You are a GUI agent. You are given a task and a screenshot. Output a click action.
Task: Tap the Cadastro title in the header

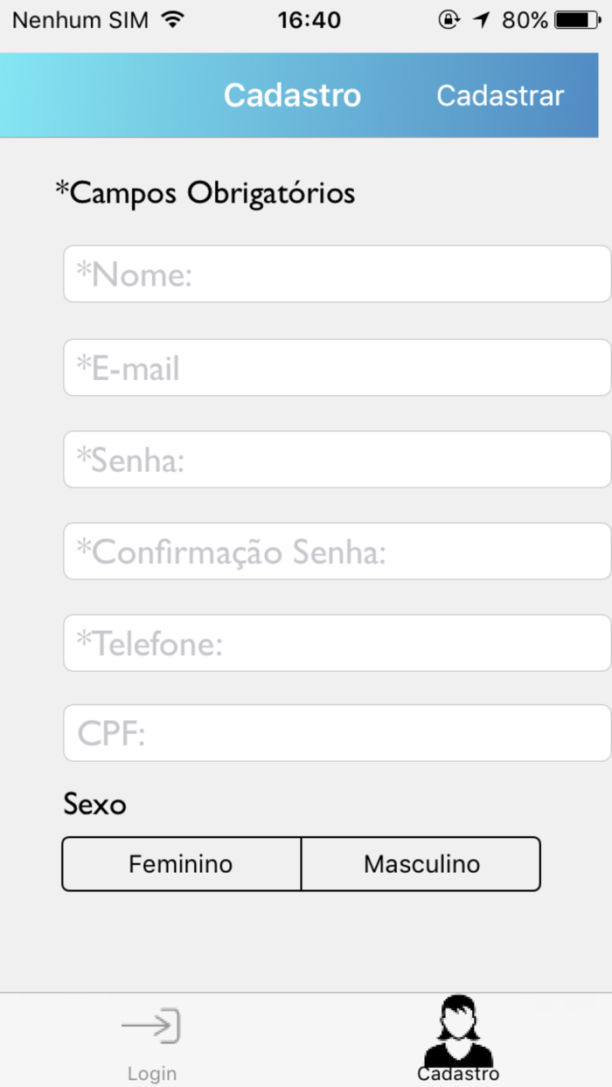(x=292, y=95)
